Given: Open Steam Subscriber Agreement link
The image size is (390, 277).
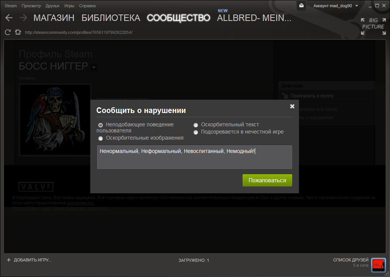Looking at the screenshot, I should pyautogui.click(x=81, y=208).
